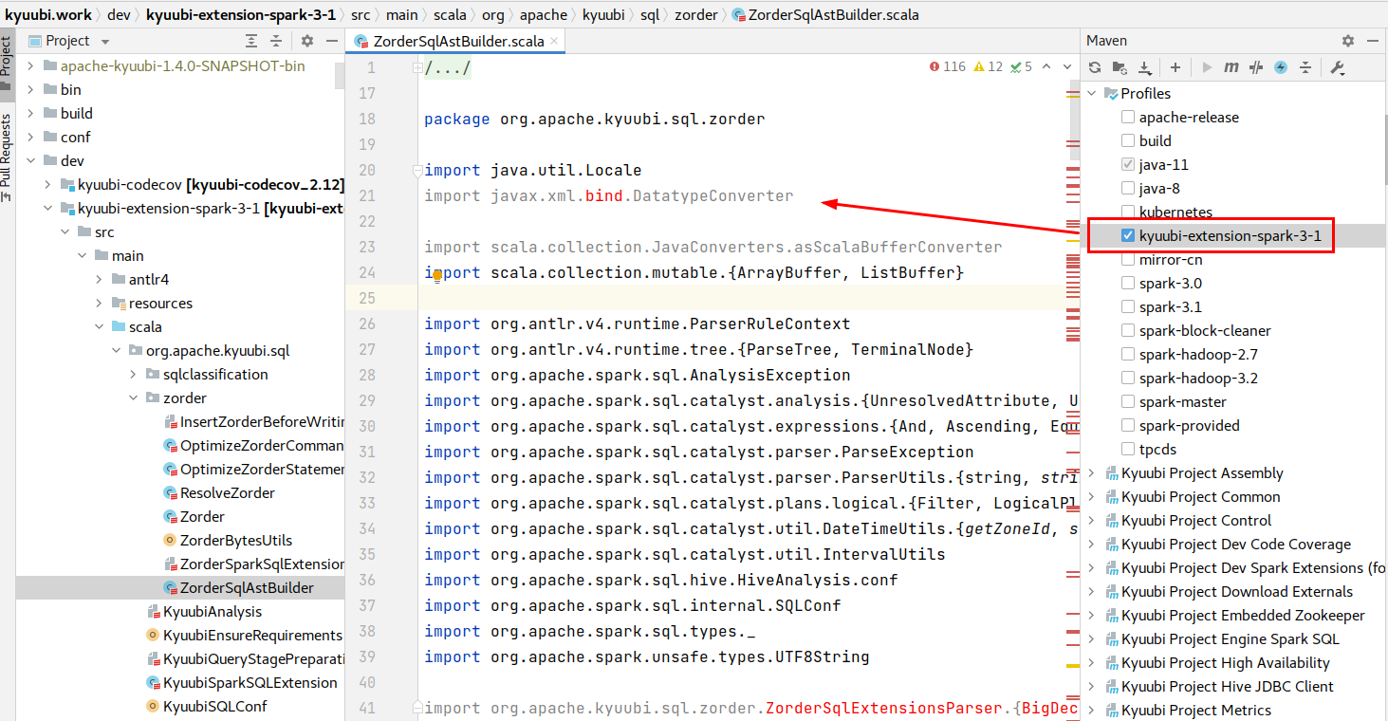The width and height of the screenshot is (1388, 721).
Task: Click the warnings count indicator 12
Action: [x=987, y=66]
